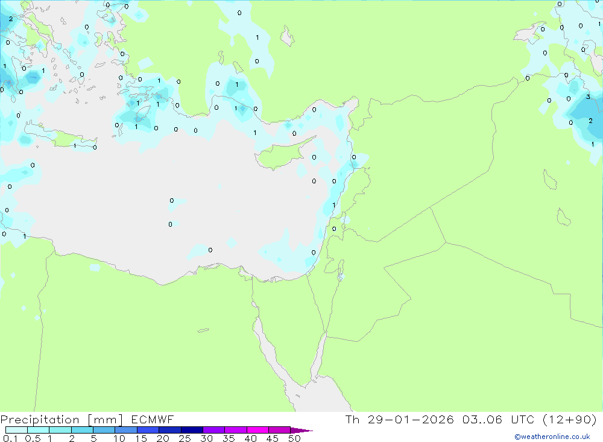
Task: Click the '45' legend scale label
Action: coord(273,438)
